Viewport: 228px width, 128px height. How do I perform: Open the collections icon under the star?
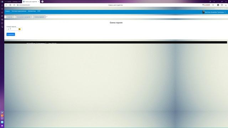[2, 16]
